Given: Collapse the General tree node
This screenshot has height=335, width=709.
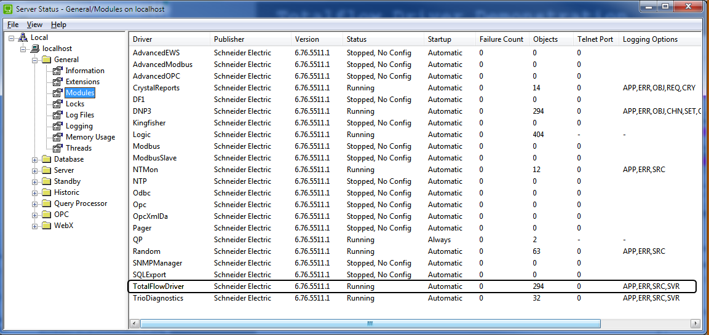Looking at the screenshot, I should (35, 60).
